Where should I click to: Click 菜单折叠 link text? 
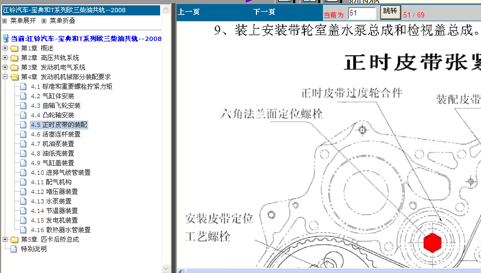tap(62, 21)
